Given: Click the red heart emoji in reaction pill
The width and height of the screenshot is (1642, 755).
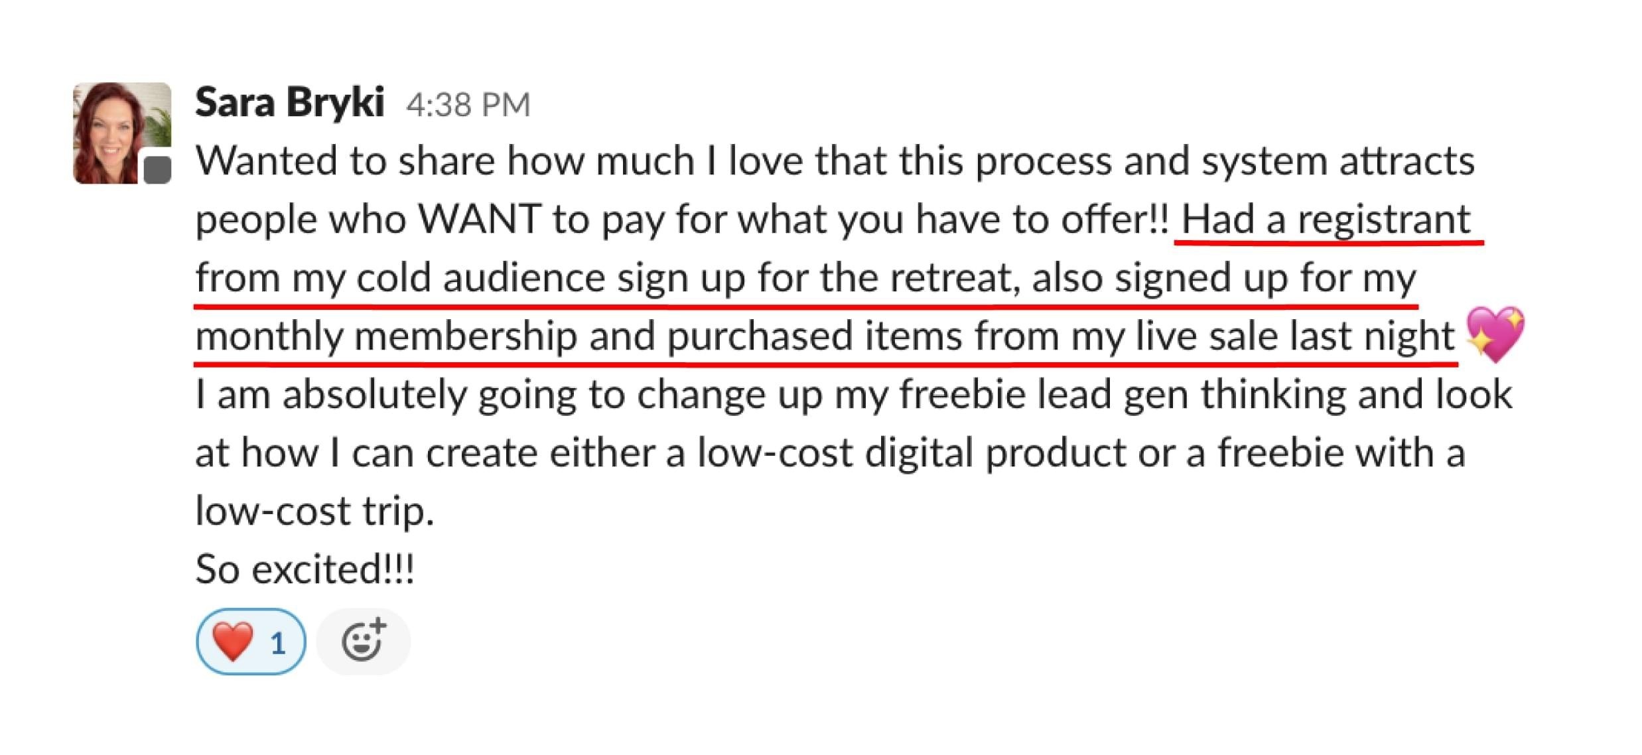Looking at the screenshot, I should (233, 642).
